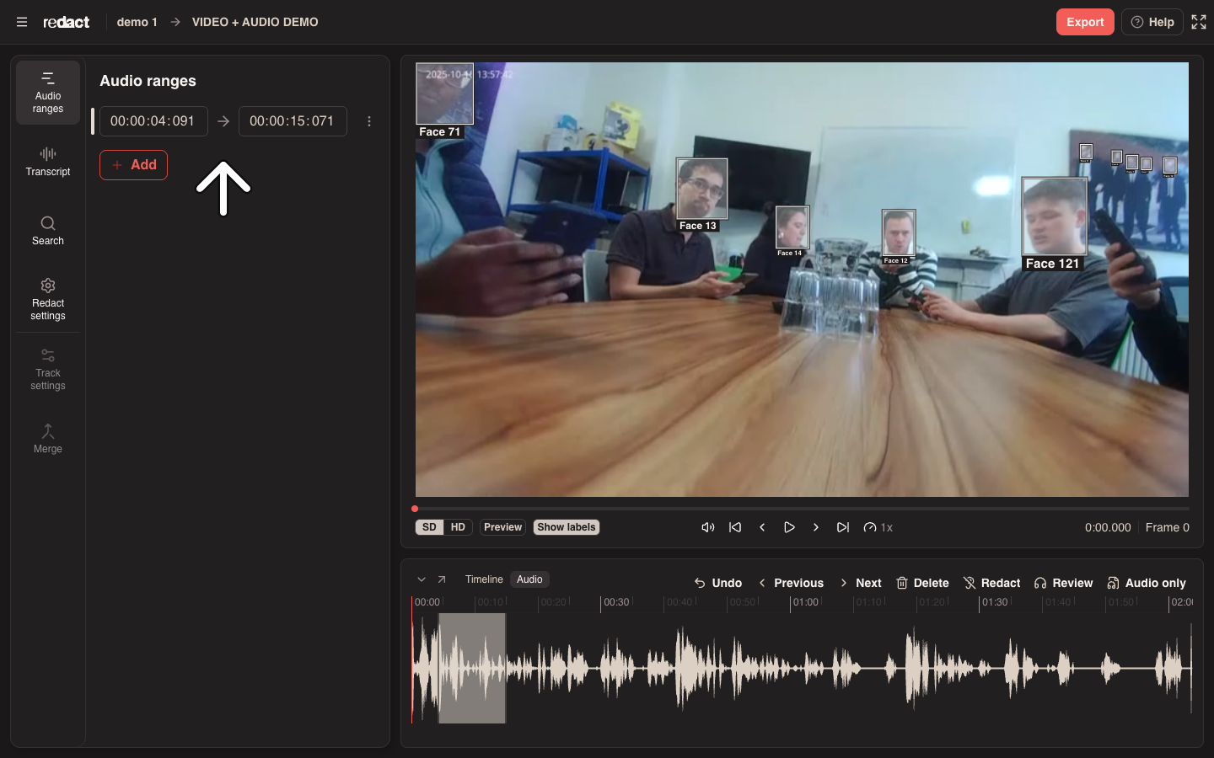Click the Export button

tap(1085, 22)
